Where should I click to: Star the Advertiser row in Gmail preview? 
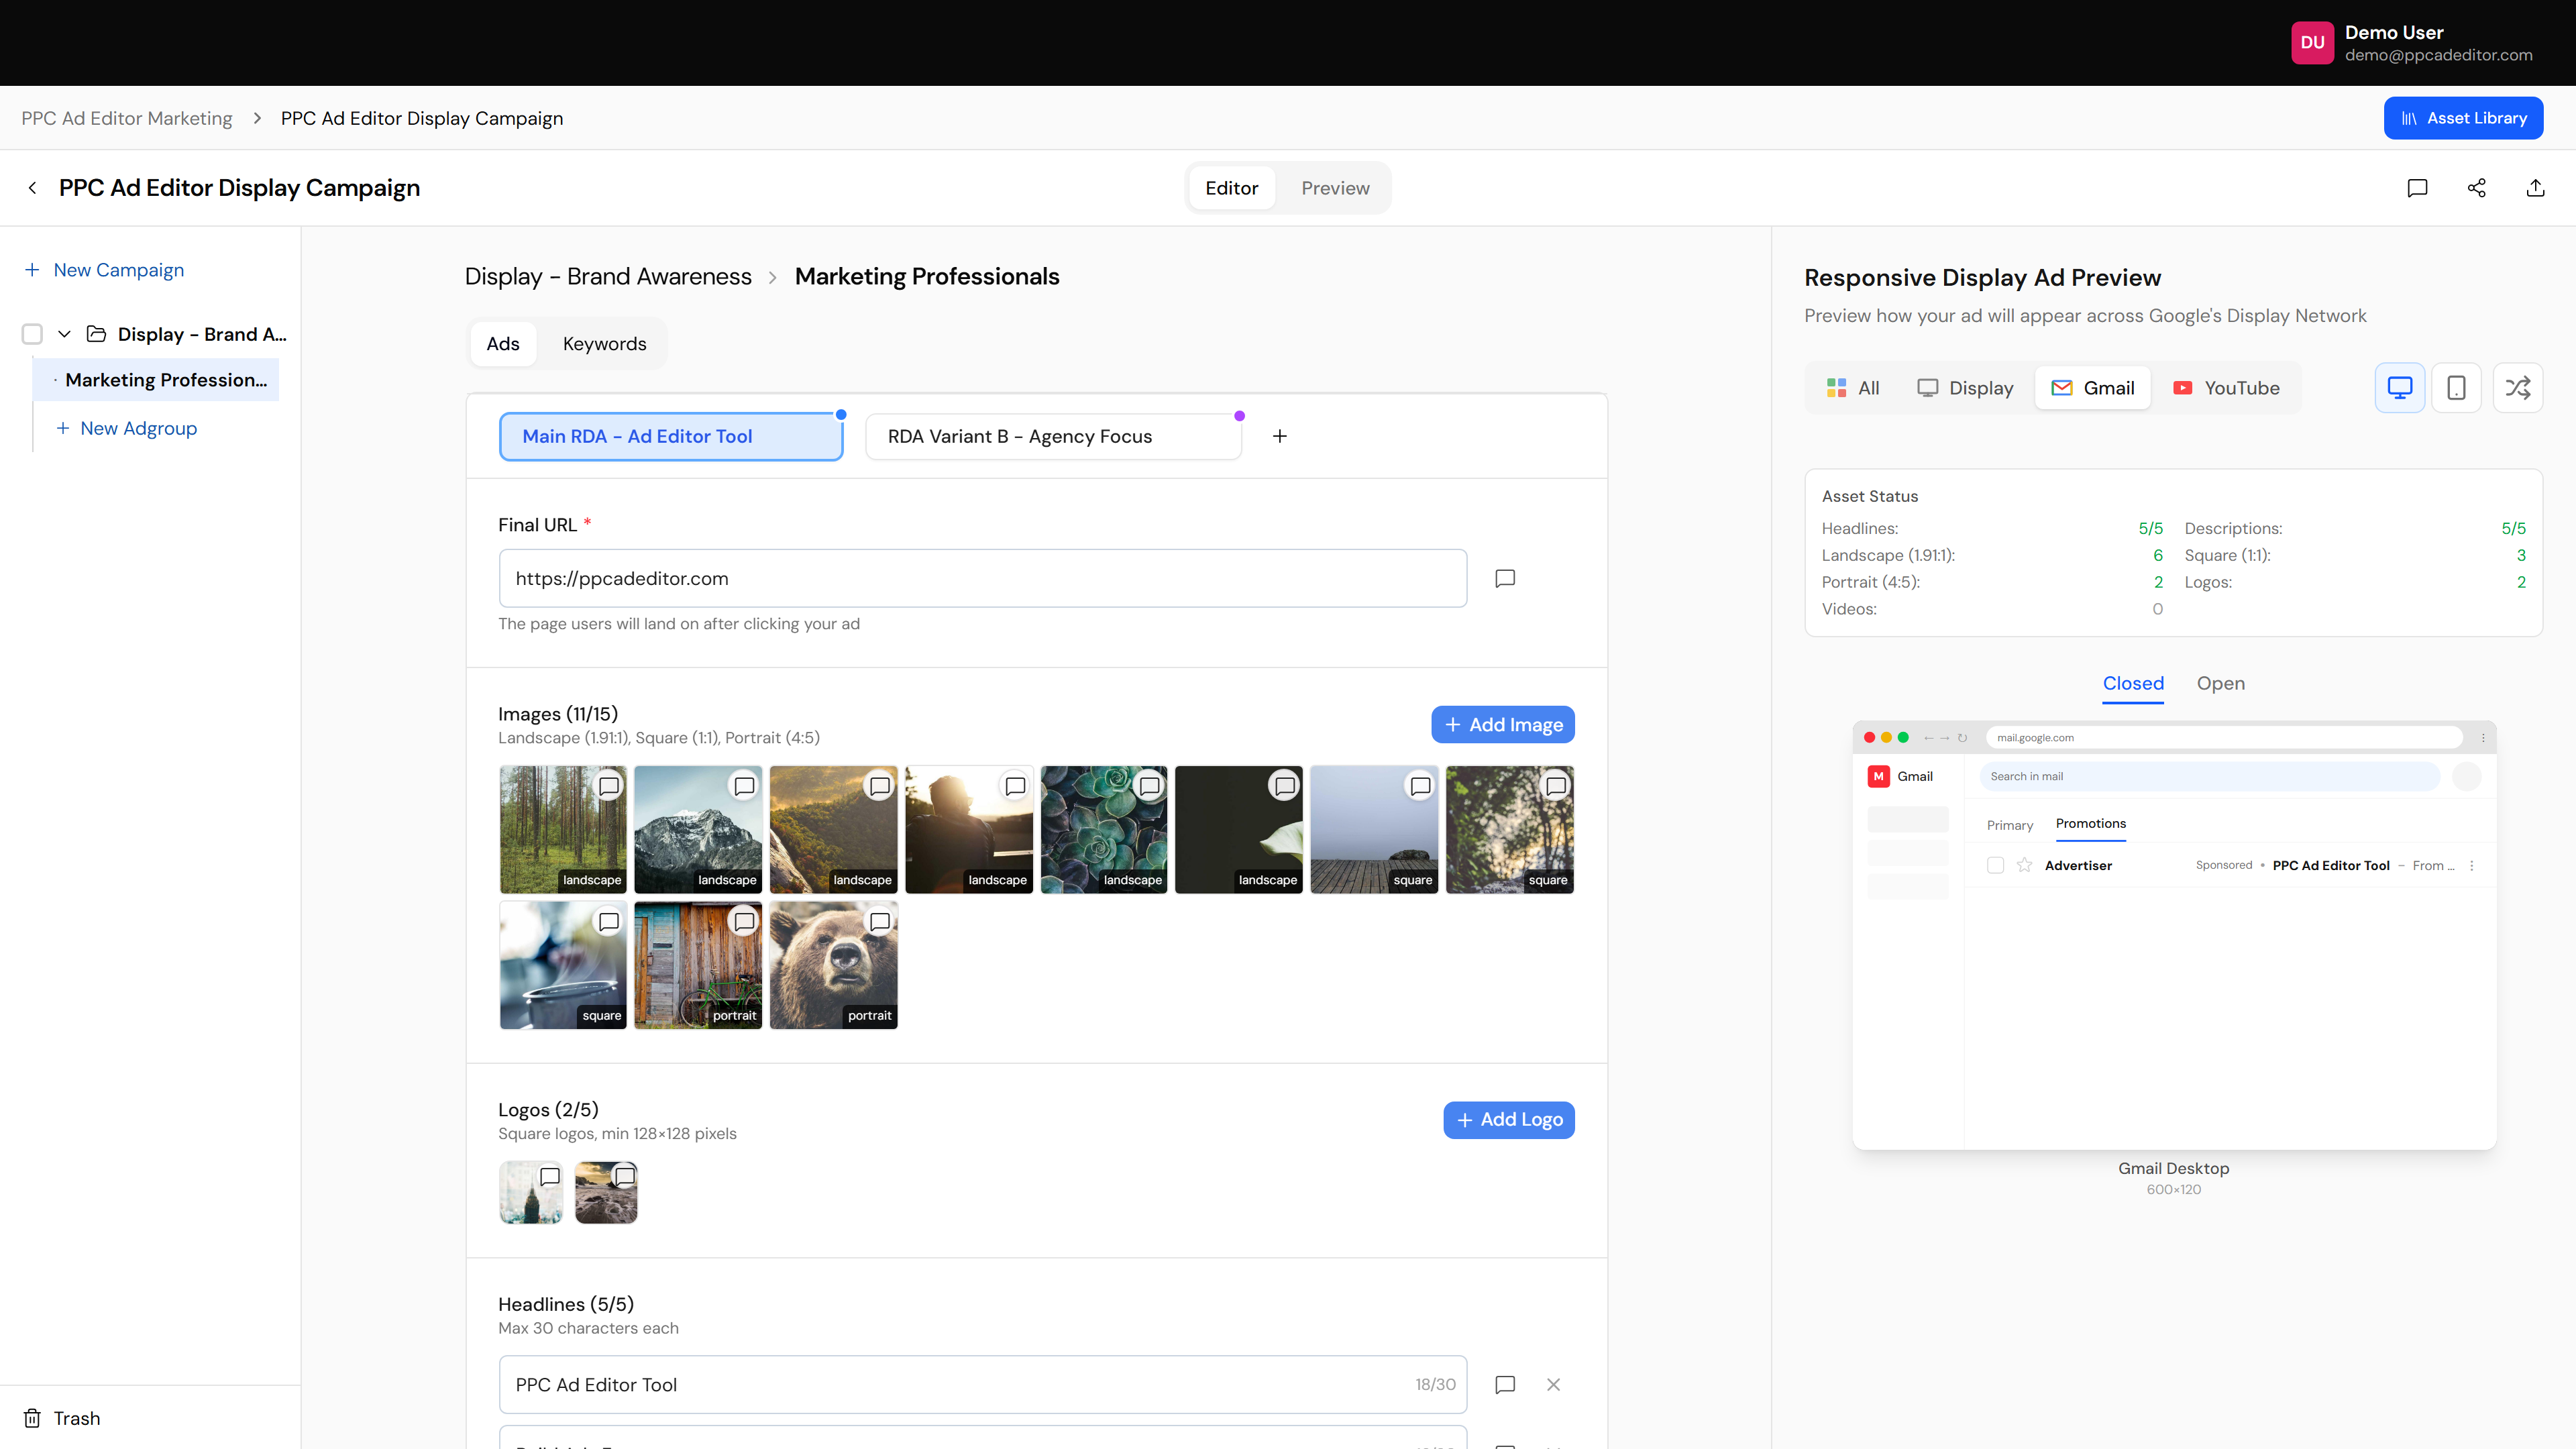pyautogui.click(x=2024, y=865)
